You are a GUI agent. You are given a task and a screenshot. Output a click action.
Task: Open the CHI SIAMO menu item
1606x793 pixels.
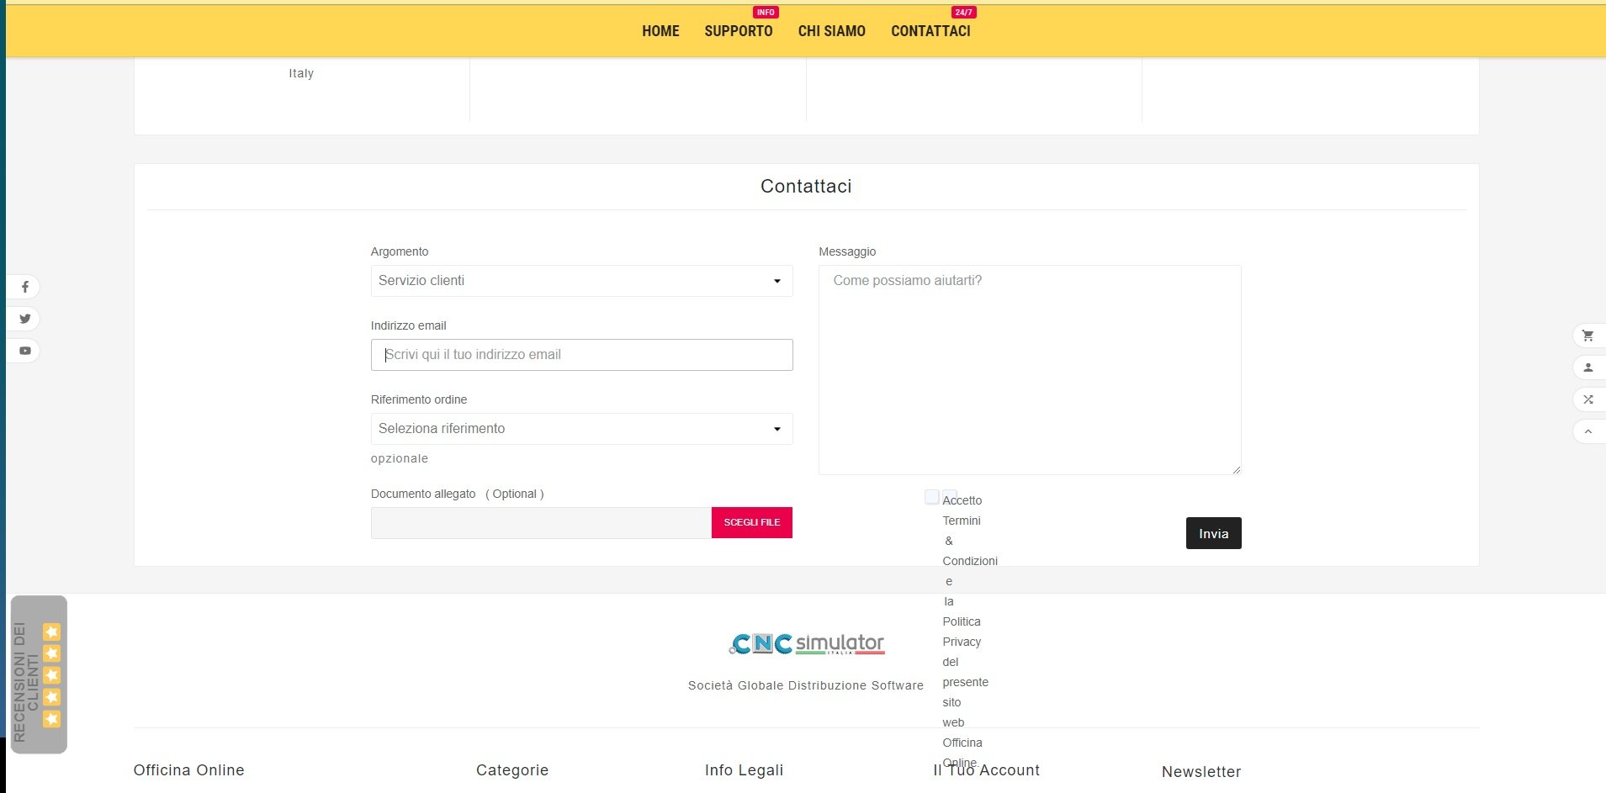[x=831, y=31]
